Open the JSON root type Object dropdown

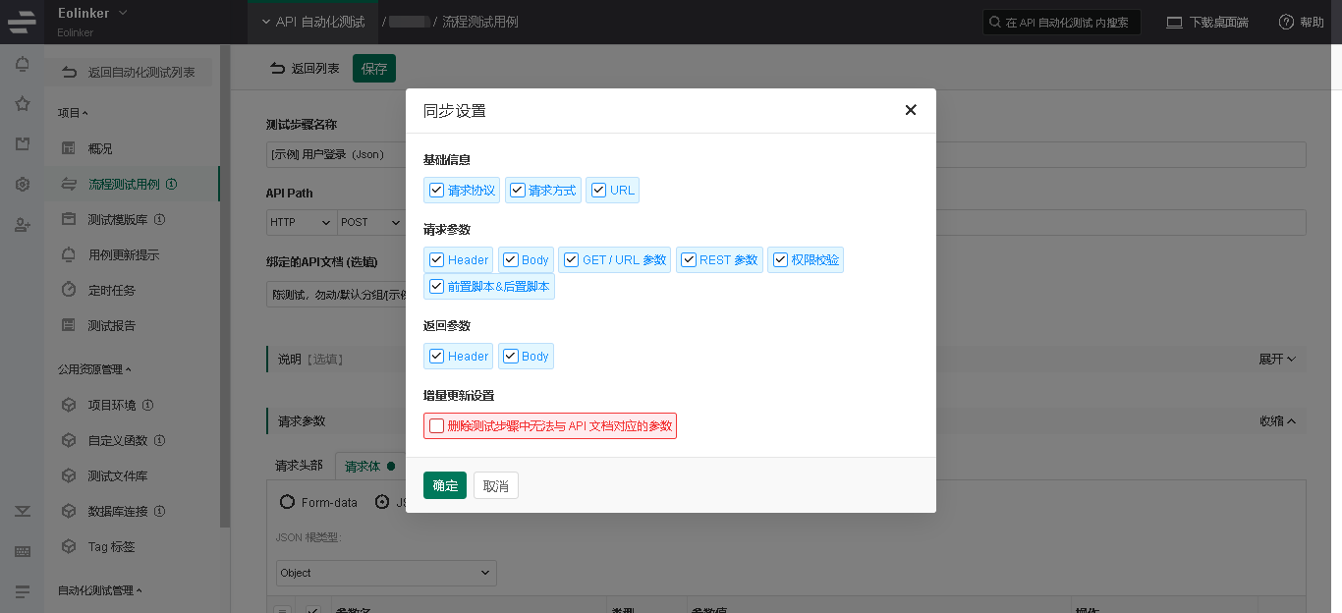(386, 573)
